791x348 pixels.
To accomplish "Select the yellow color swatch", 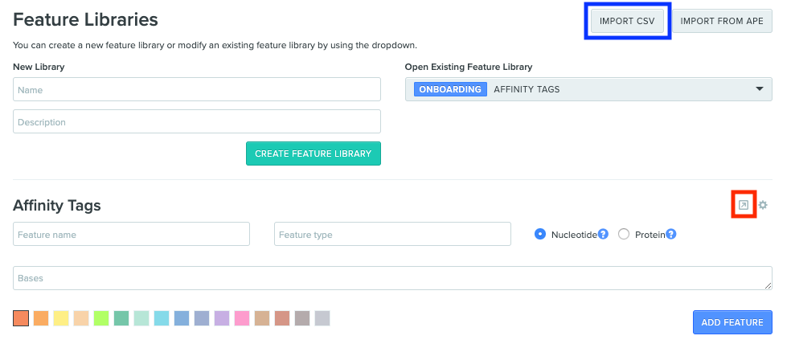I will pos(61,318).
